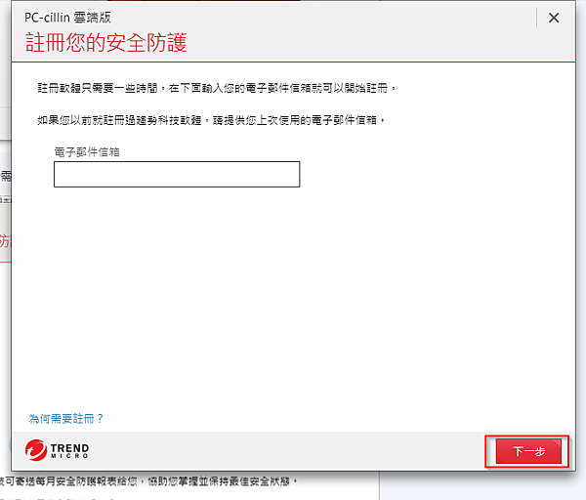This screenshot has height=500, width=586.
Task: Focus the 電子郵件信箱 email input field
Action: [177, 174]
